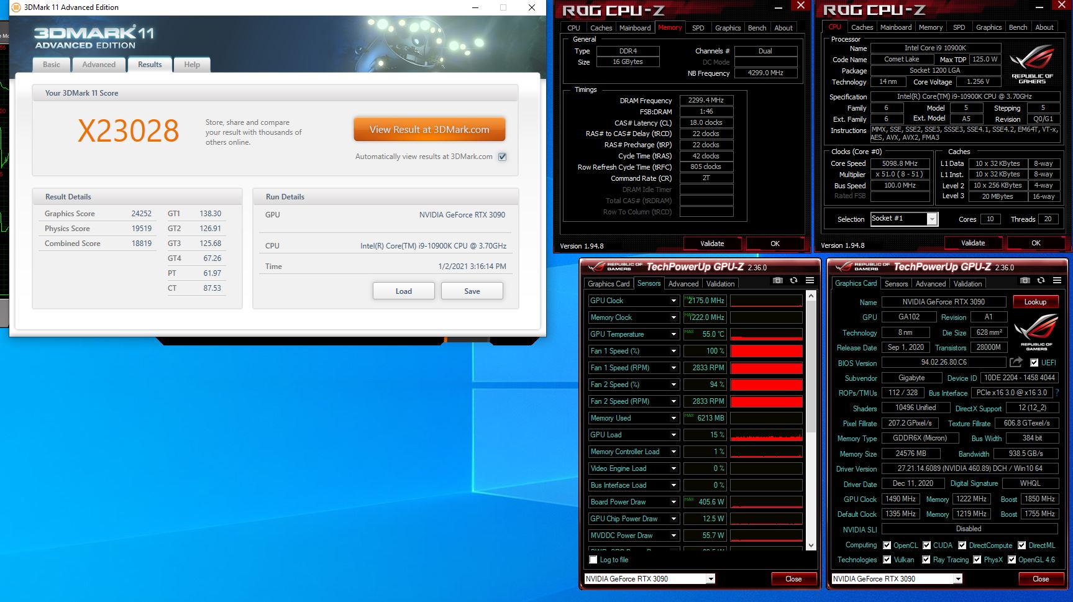The image size is (1073, 602).
Task: Open GPU selector dropdown in GPU-Z Sensors window
Action: tap(710, 579)
